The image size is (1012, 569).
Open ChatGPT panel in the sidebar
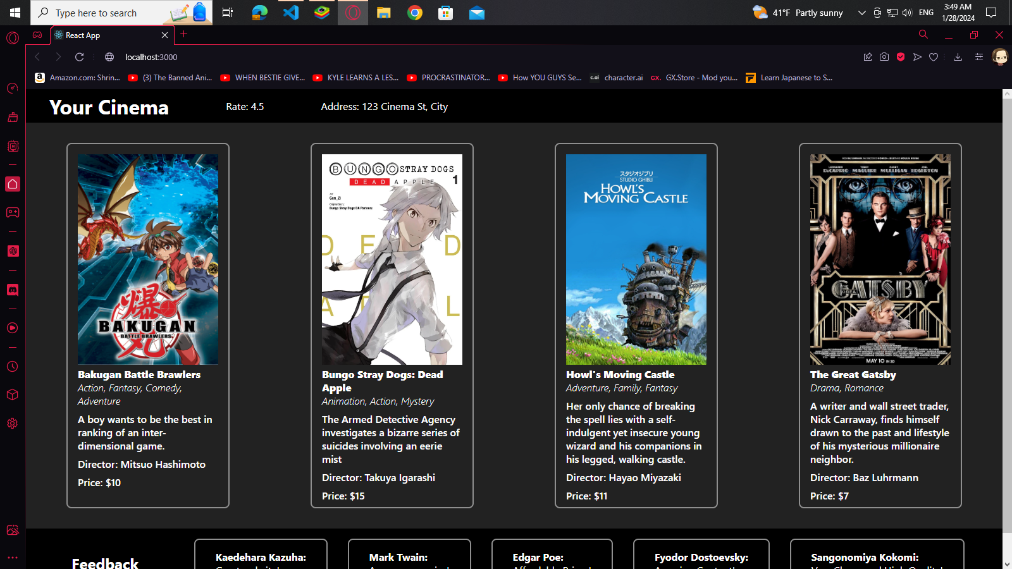pos(13,251)
